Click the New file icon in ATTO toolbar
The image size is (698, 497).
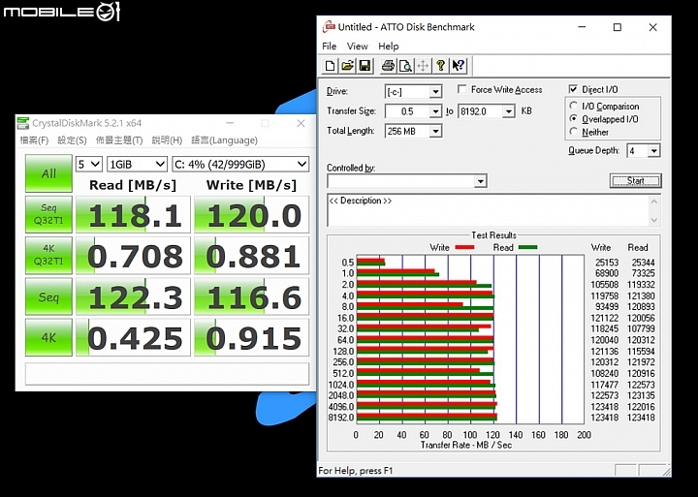(x=330, y=66)
